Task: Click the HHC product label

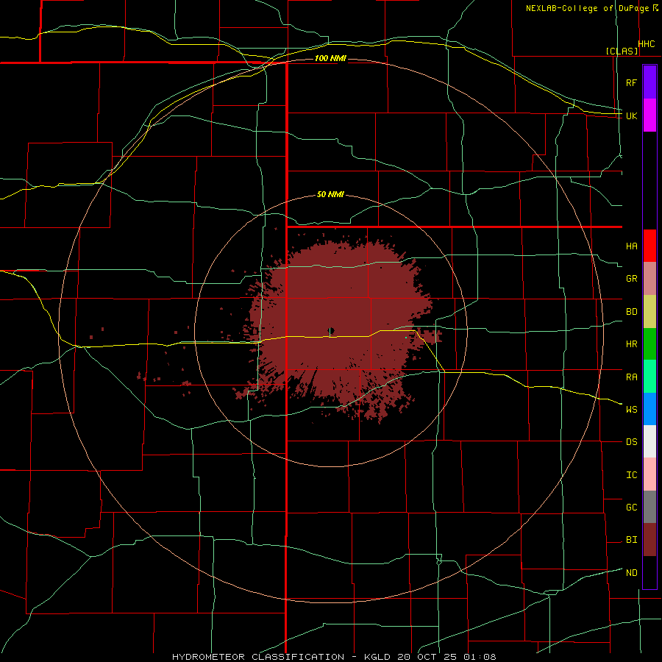Action: 647,44
